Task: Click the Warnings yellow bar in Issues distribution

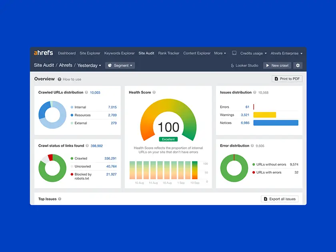Action: [x=266, y=114]
